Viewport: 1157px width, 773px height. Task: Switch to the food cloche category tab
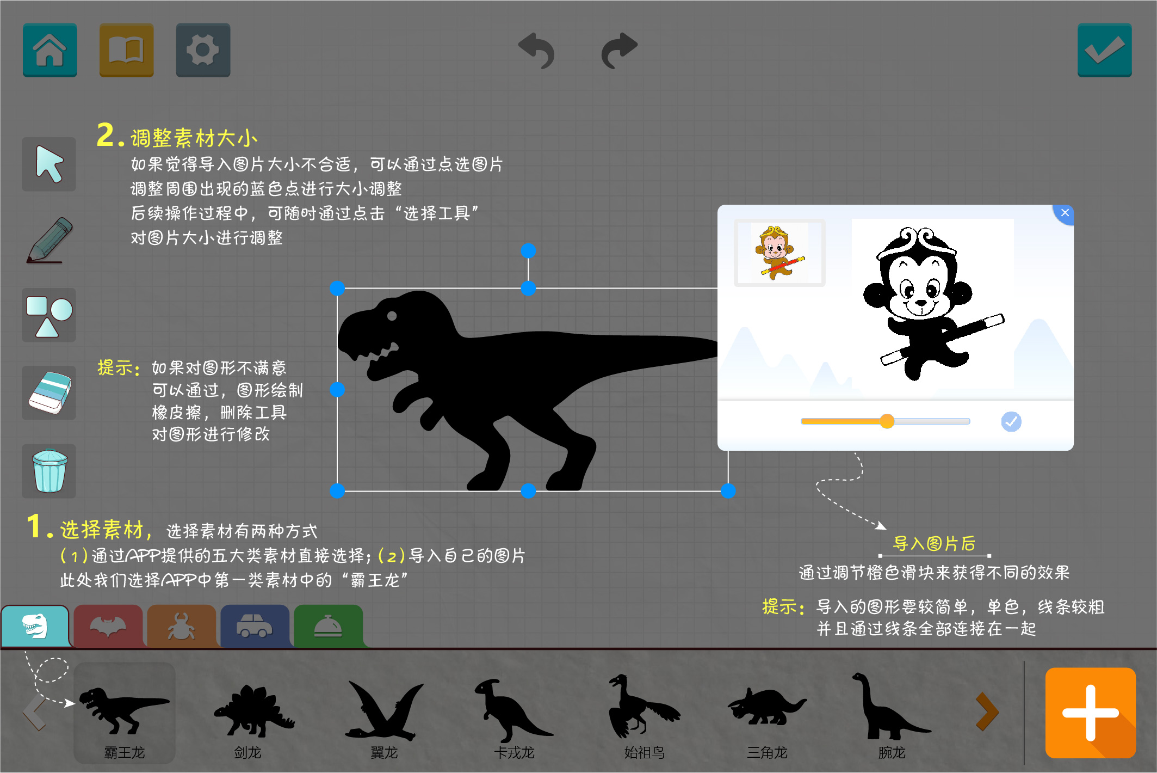(328, 626)
